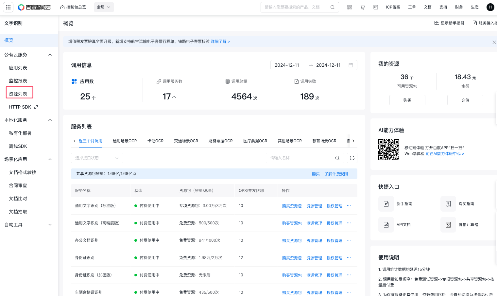The image size is (497, 296).
Task: Open 工单 in top menu
Action: (412, 7)
